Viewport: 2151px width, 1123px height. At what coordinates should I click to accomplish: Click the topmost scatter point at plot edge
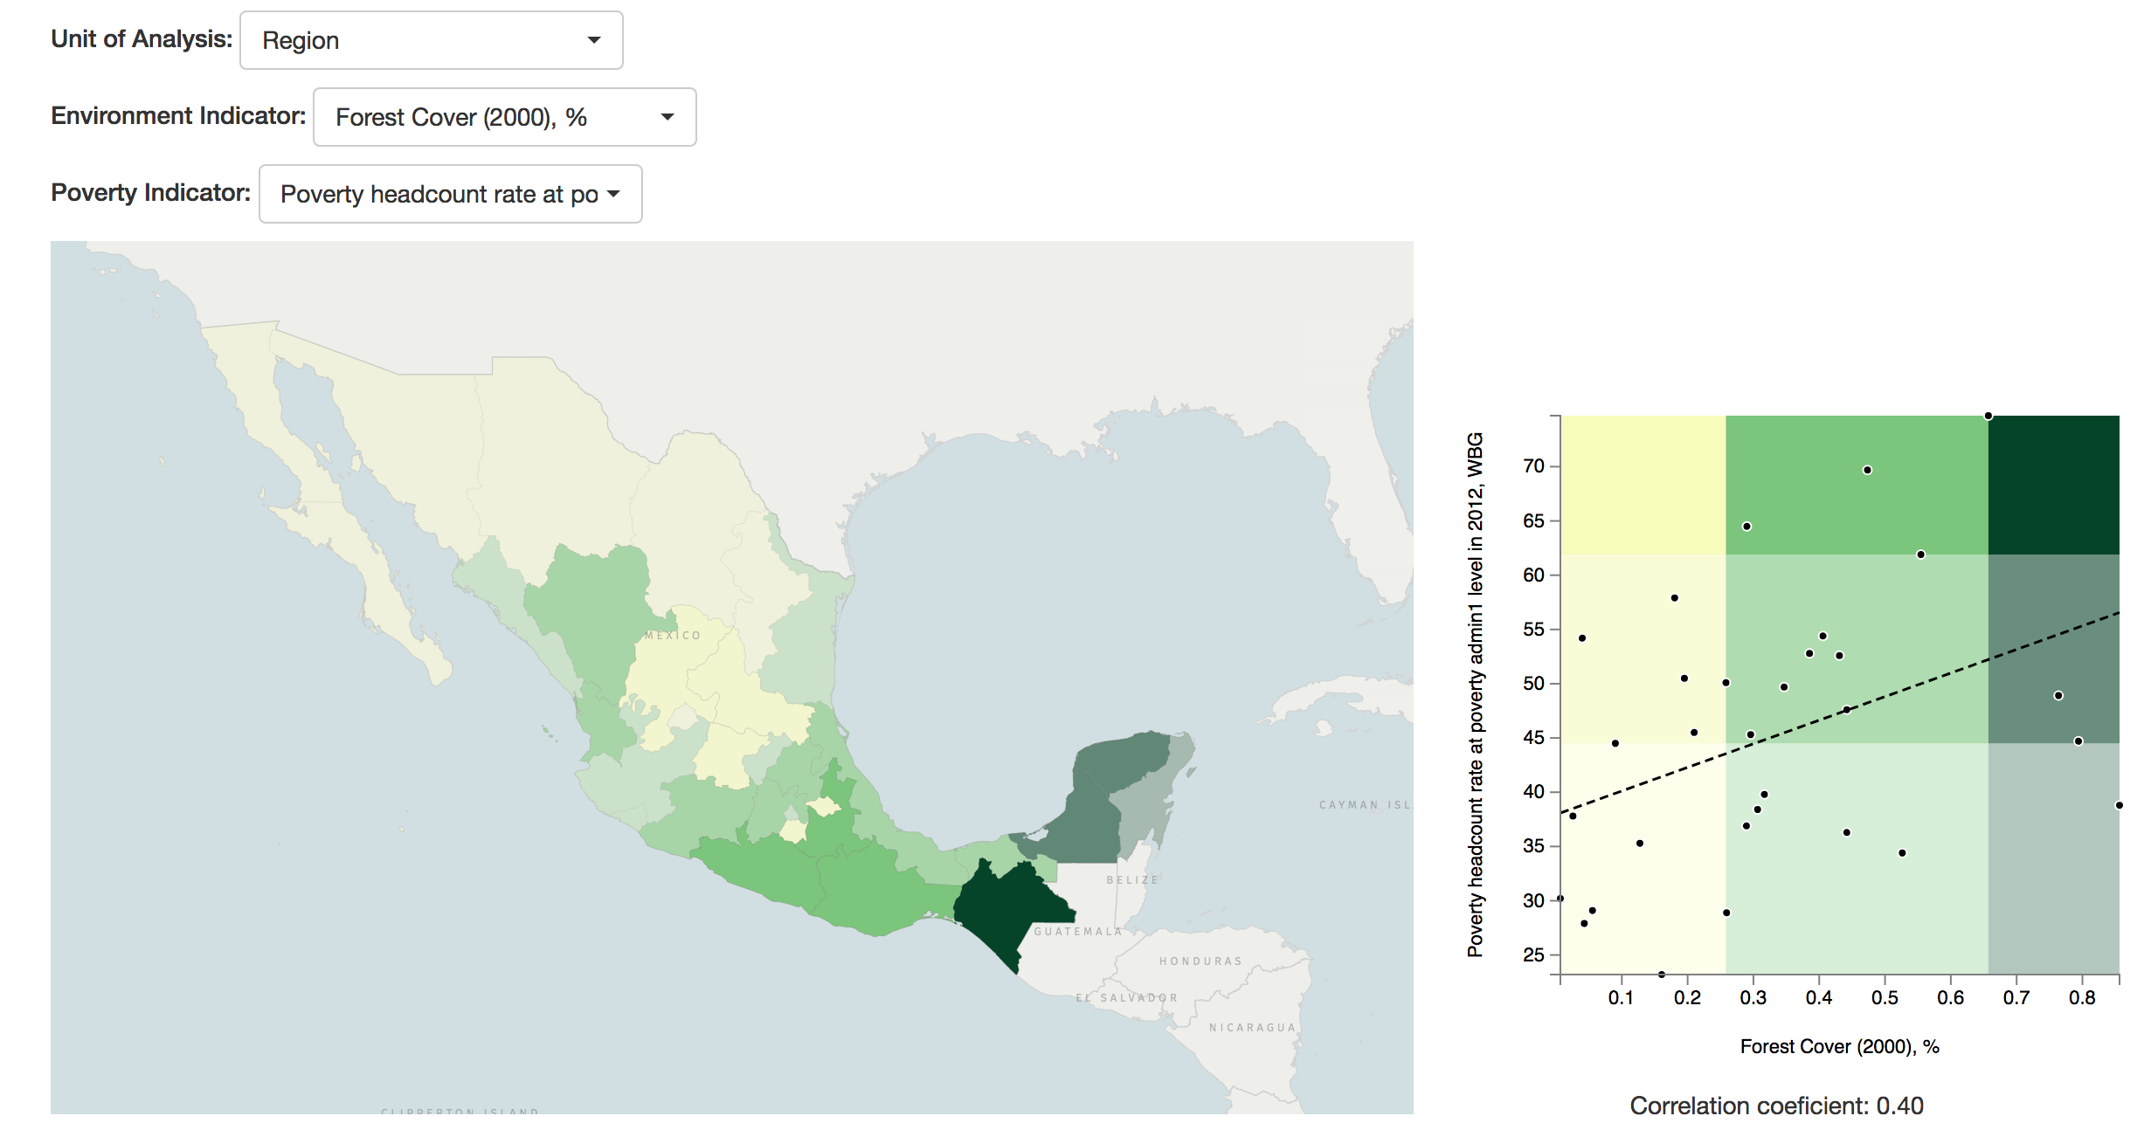[x=1988, y=417]
